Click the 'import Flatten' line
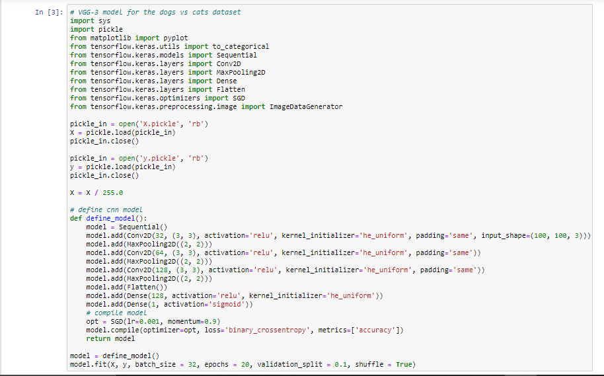 point(157,89)
